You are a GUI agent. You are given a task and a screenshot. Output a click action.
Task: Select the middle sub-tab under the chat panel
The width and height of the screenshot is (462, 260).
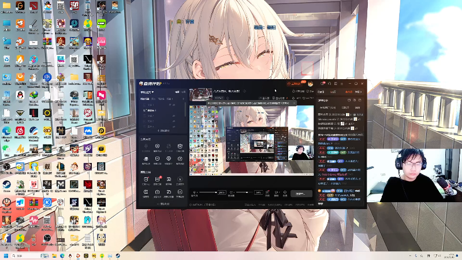click(x=345, y=107)
